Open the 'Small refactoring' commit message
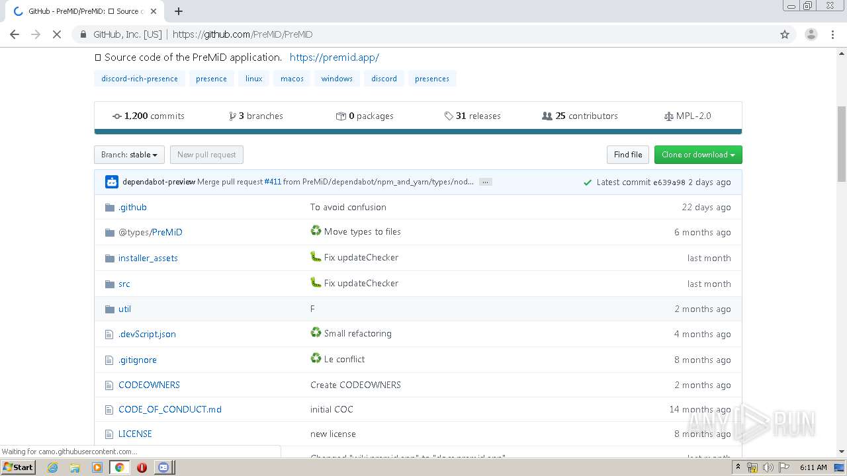The height and width of the screenshot is (476, 847). (x=358, y=334)
